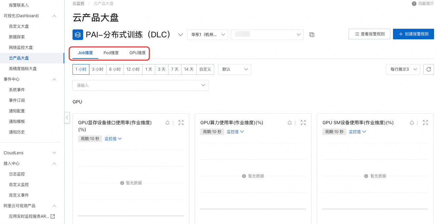Open the blank instance selector dropdown
Screen dimensions: 438x224
coord(267,34)
